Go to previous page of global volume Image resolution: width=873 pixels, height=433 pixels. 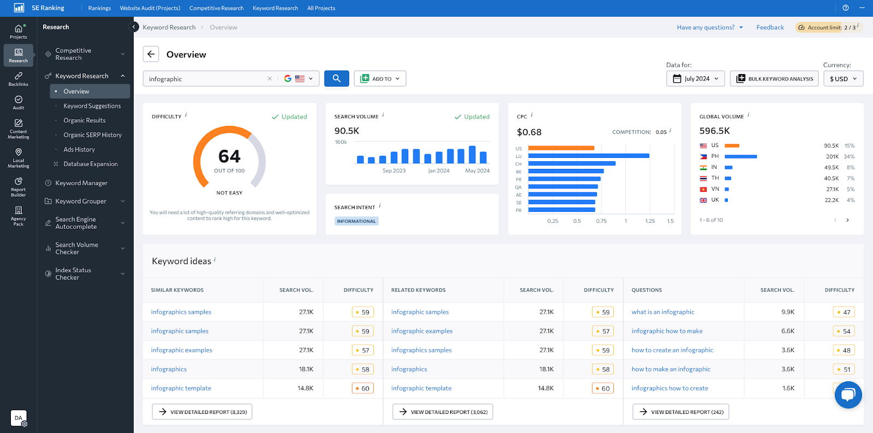(x=835, y=220)
